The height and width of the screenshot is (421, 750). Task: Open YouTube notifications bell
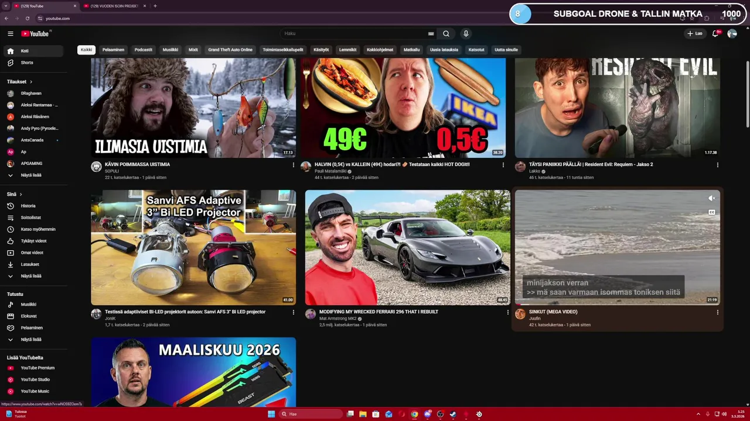pos(715,33)
